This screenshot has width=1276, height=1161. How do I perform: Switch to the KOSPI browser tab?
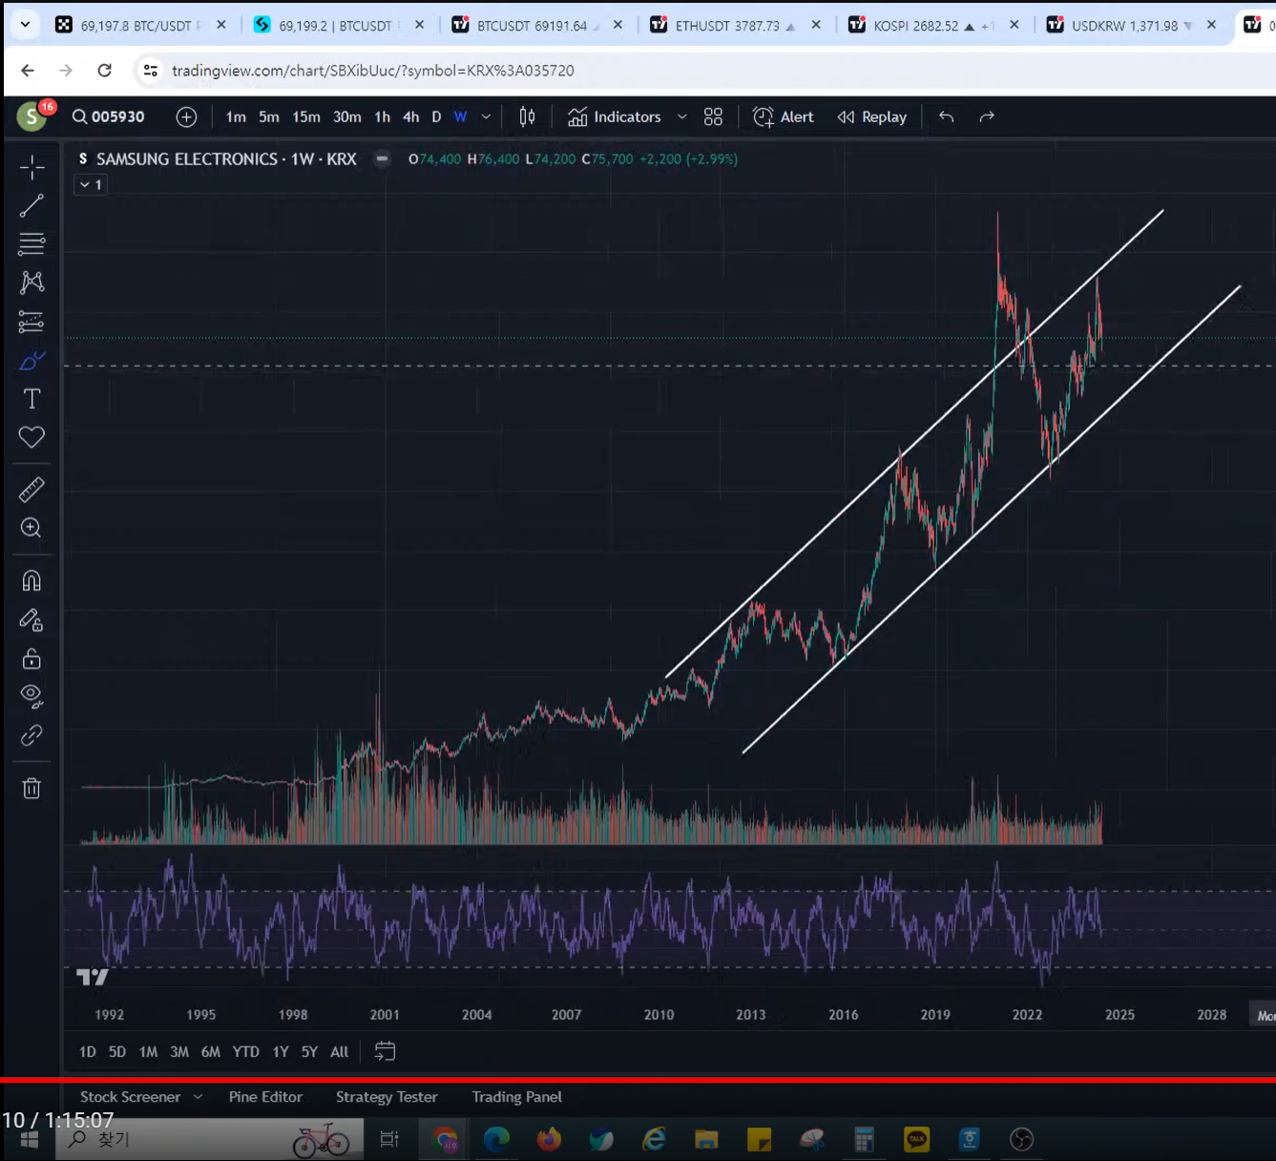[932, 26]
